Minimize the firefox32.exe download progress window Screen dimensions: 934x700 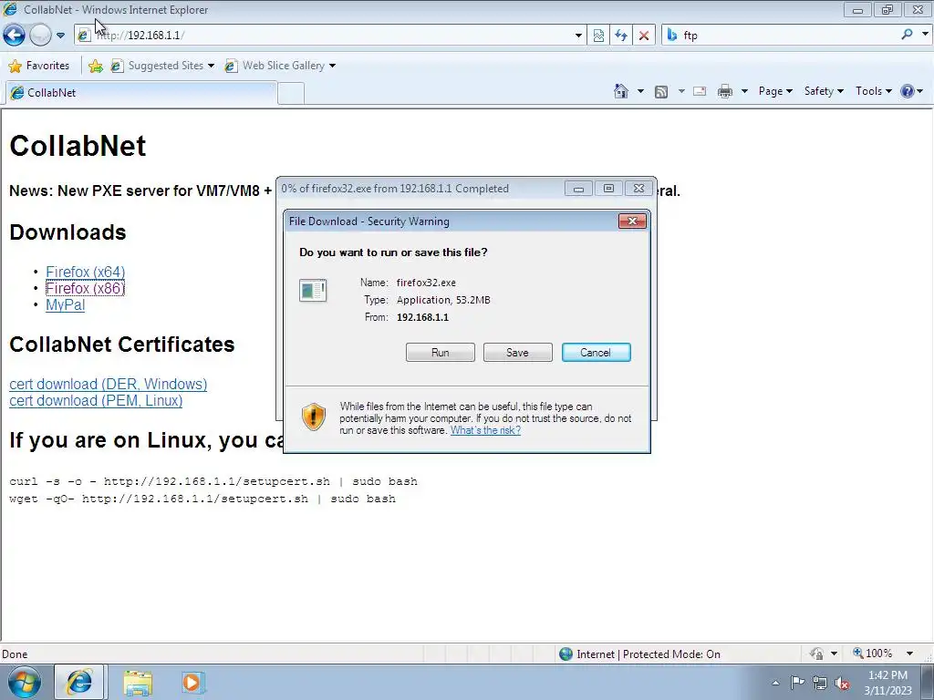click(578, 189)
